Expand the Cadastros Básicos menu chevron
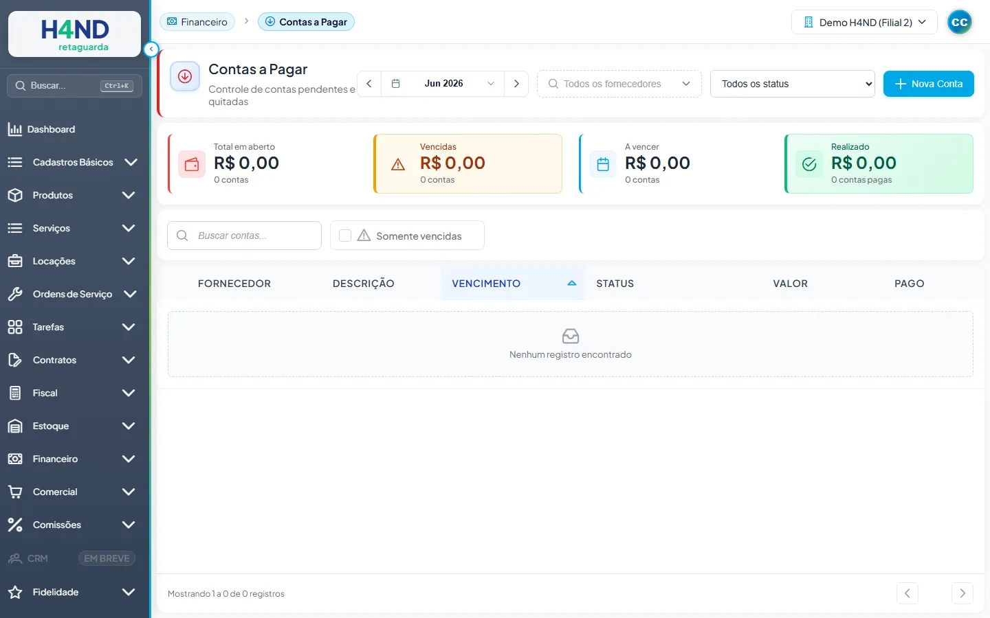Viewport: 990px width, 618px height. (131, 162)
